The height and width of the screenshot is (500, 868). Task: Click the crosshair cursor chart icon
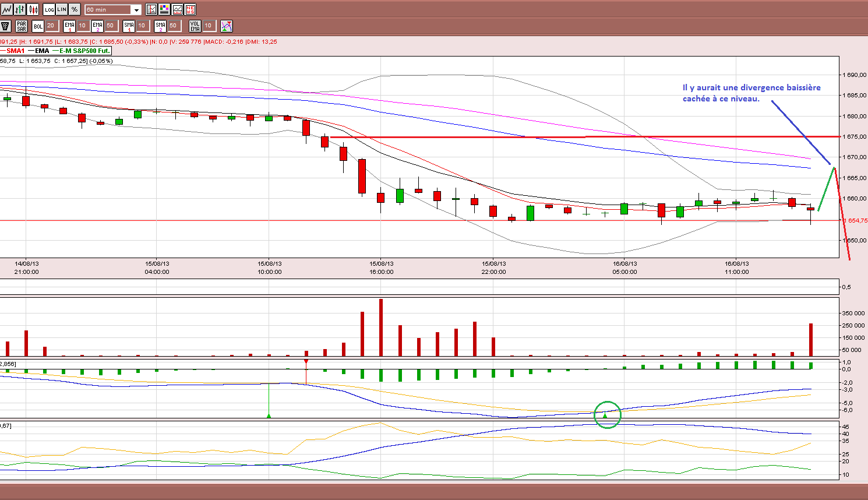coord(151,9)
